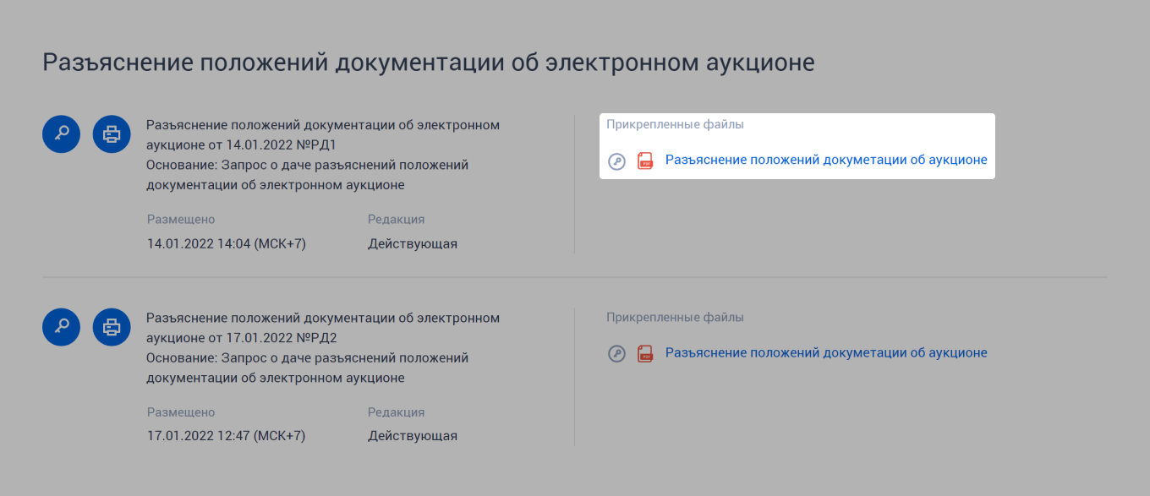Select the highlighted Прикрепленные файлы label

(x=676, y=123)
